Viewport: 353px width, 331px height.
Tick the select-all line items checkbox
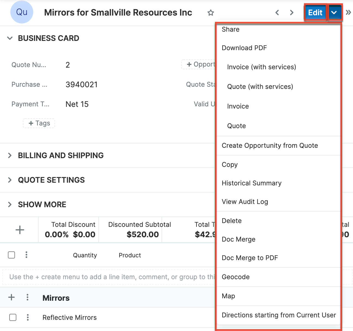click(x=11, y=255)
